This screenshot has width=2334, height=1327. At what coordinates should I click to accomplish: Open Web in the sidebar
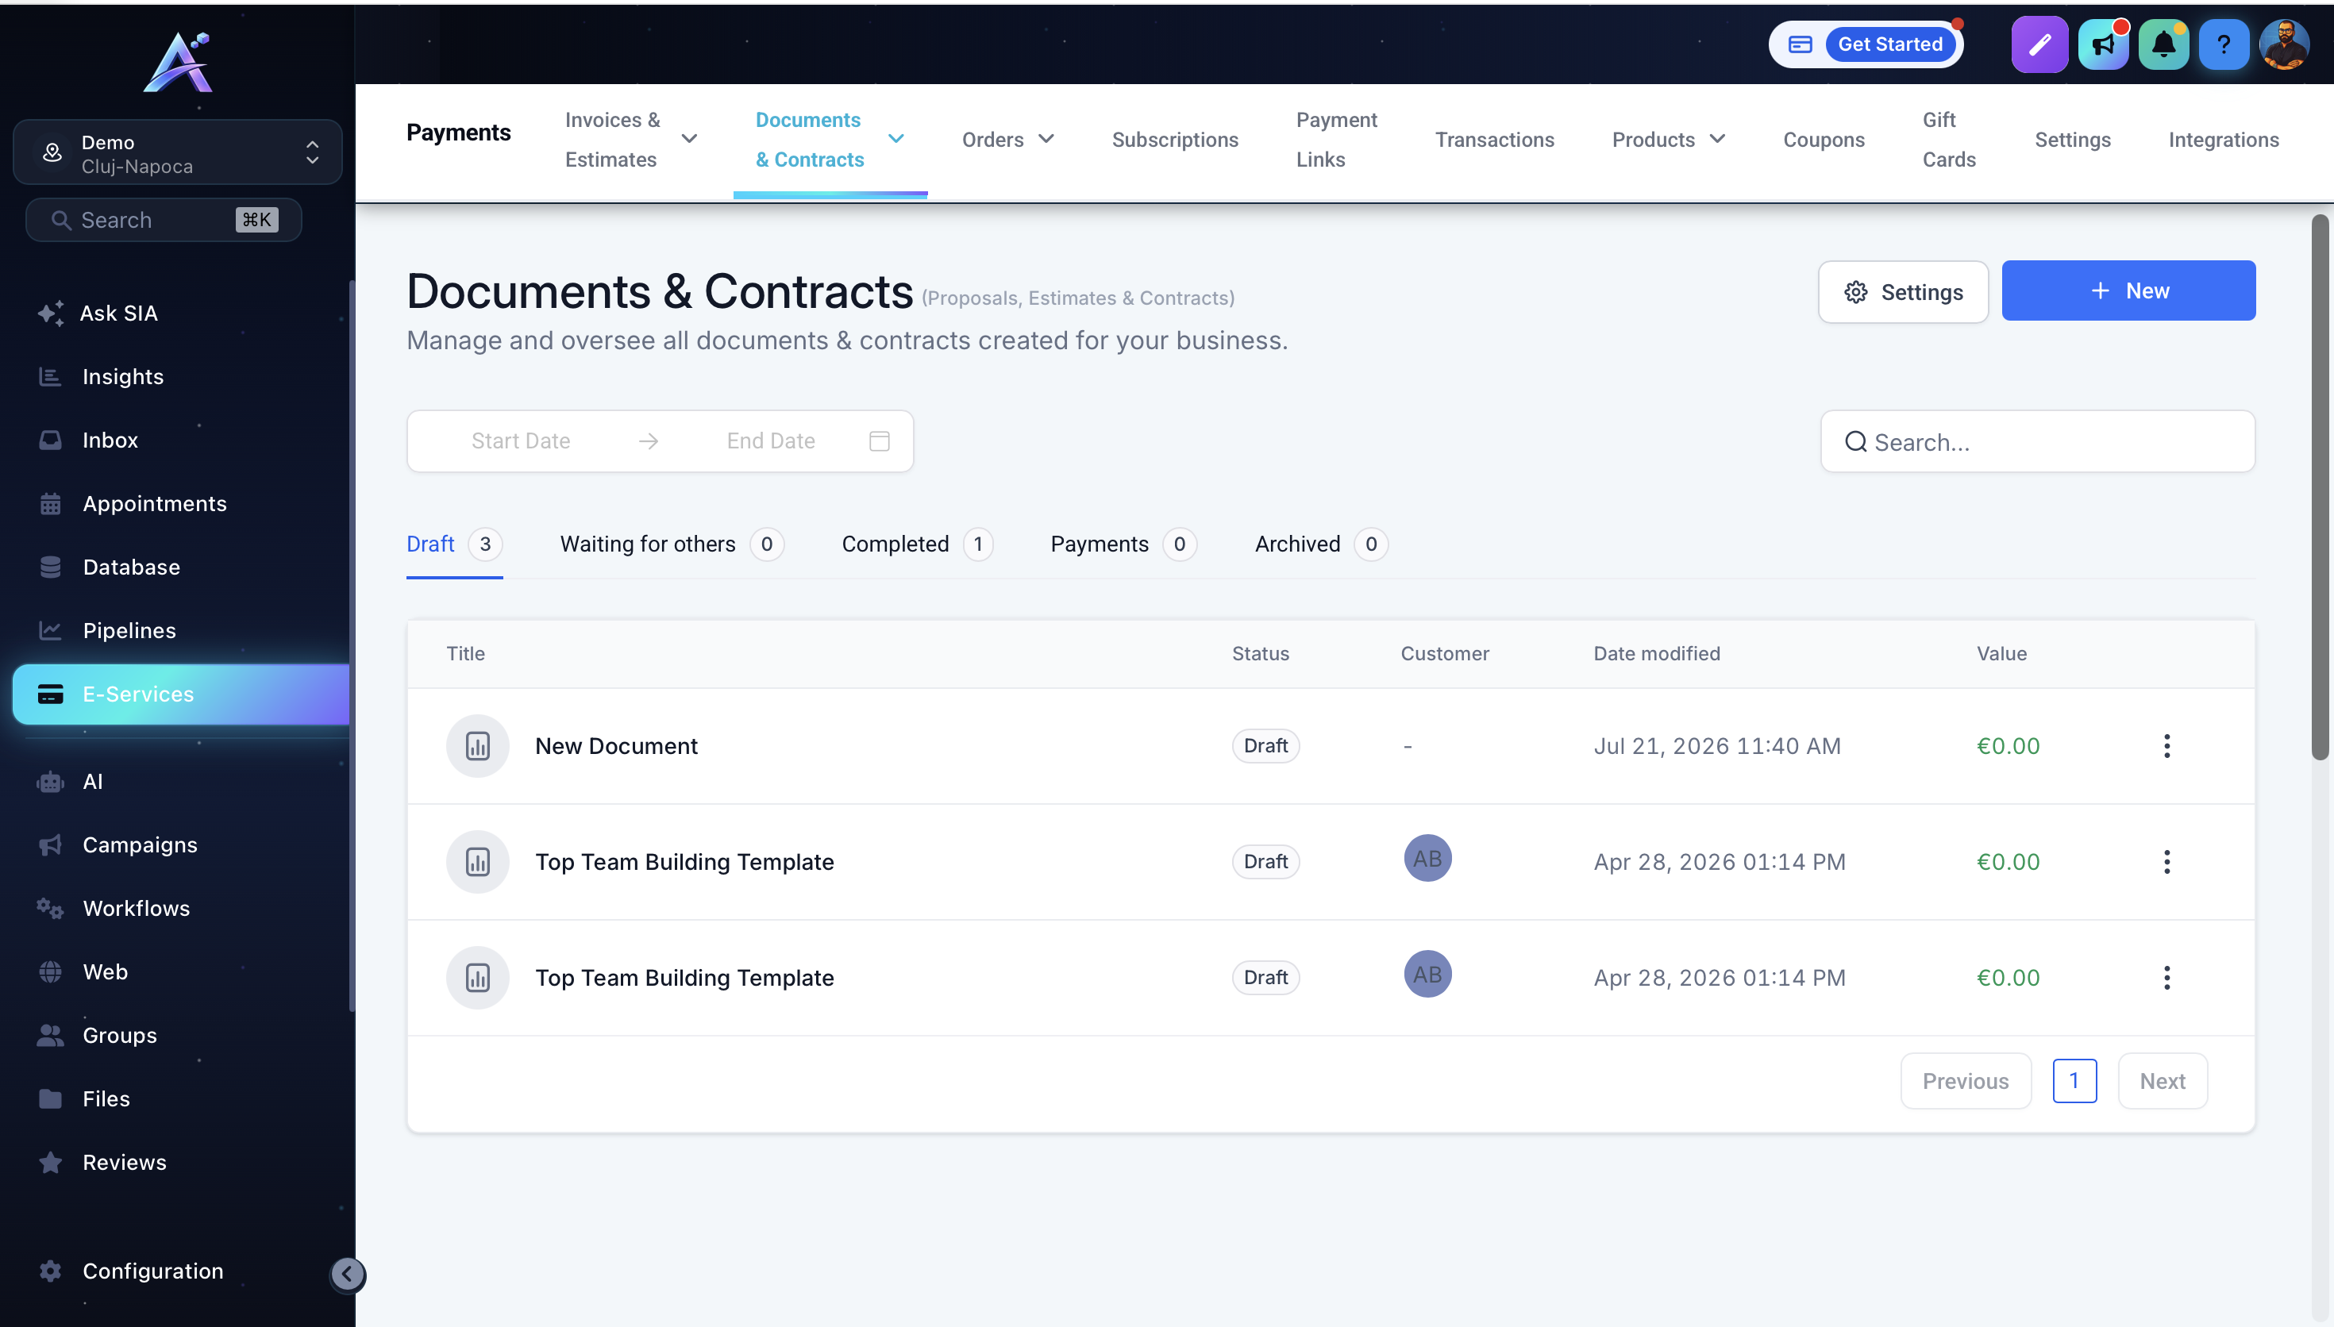(105, 972)
